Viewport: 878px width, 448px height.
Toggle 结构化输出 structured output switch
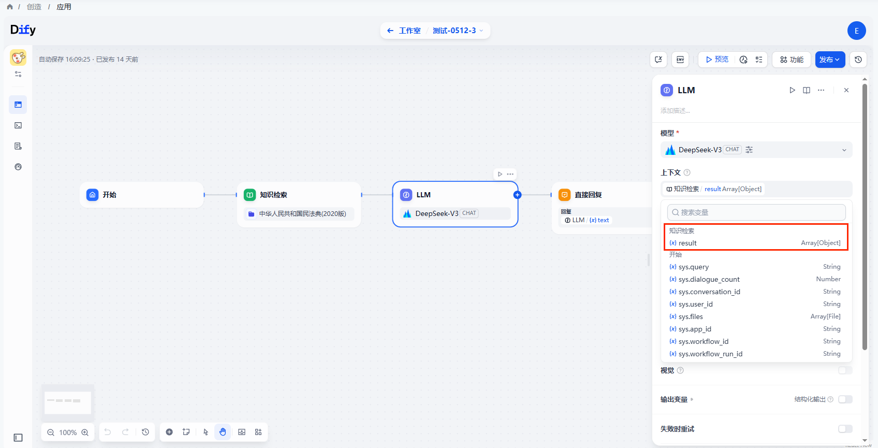pyautogui.click(x=845, y=399)
